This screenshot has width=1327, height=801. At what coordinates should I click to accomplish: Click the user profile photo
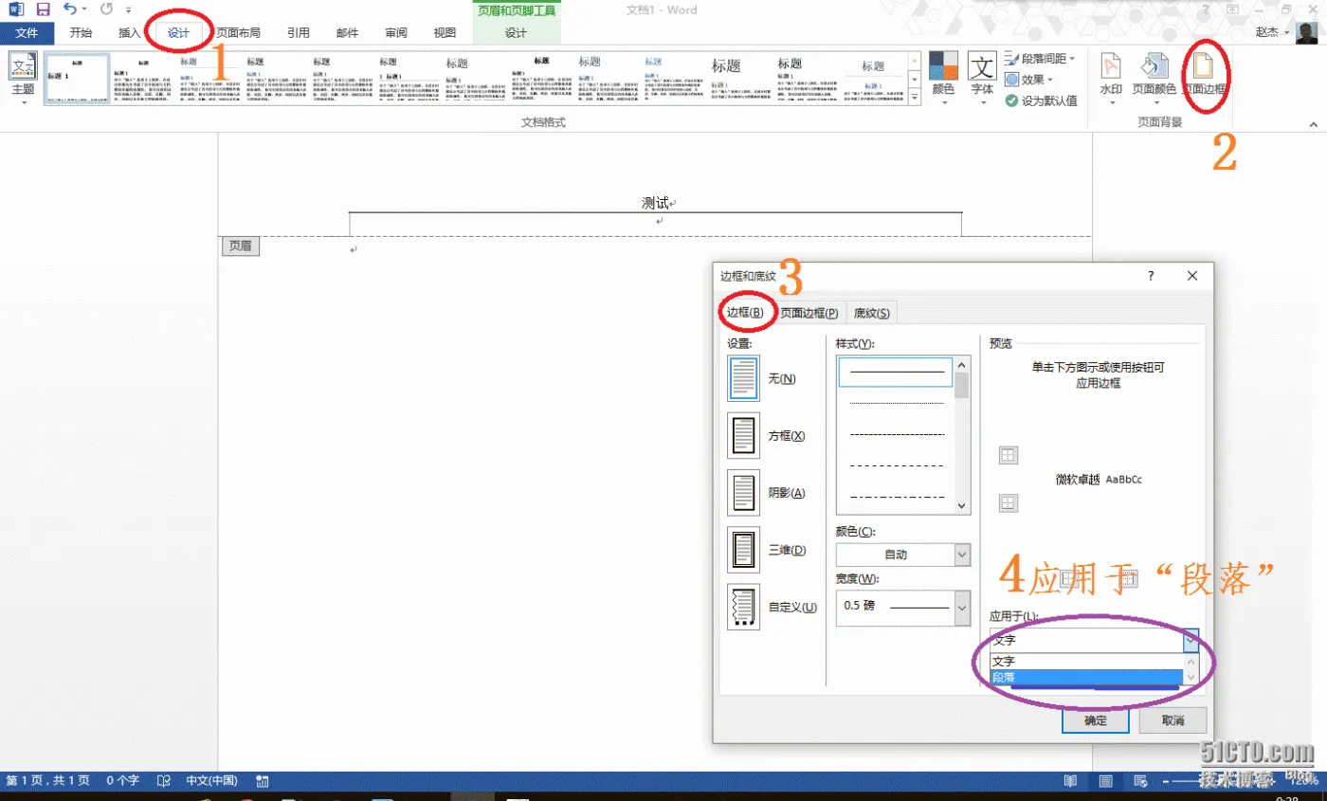coord(1307,33)
